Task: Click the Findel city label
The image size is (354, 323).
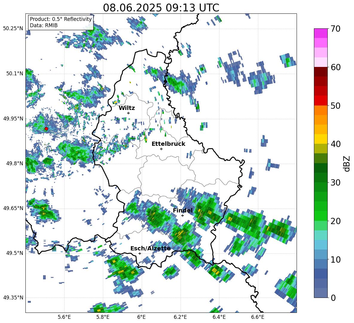Action: (183, 210)
